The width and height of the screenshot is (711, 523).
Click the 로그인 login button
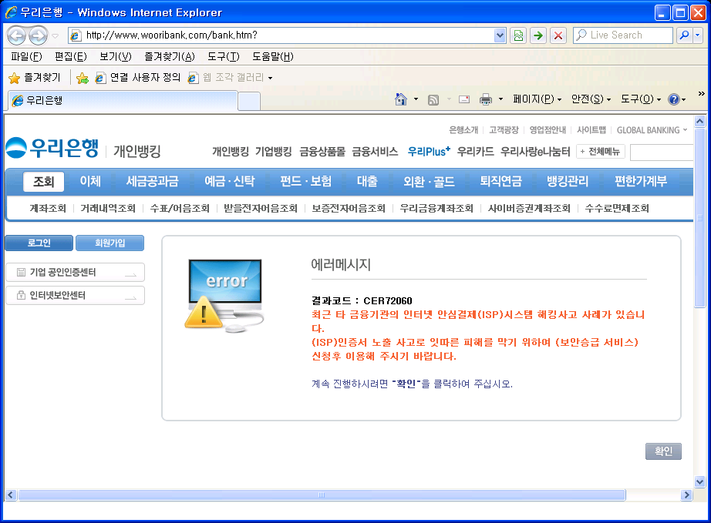pos(39,243)
